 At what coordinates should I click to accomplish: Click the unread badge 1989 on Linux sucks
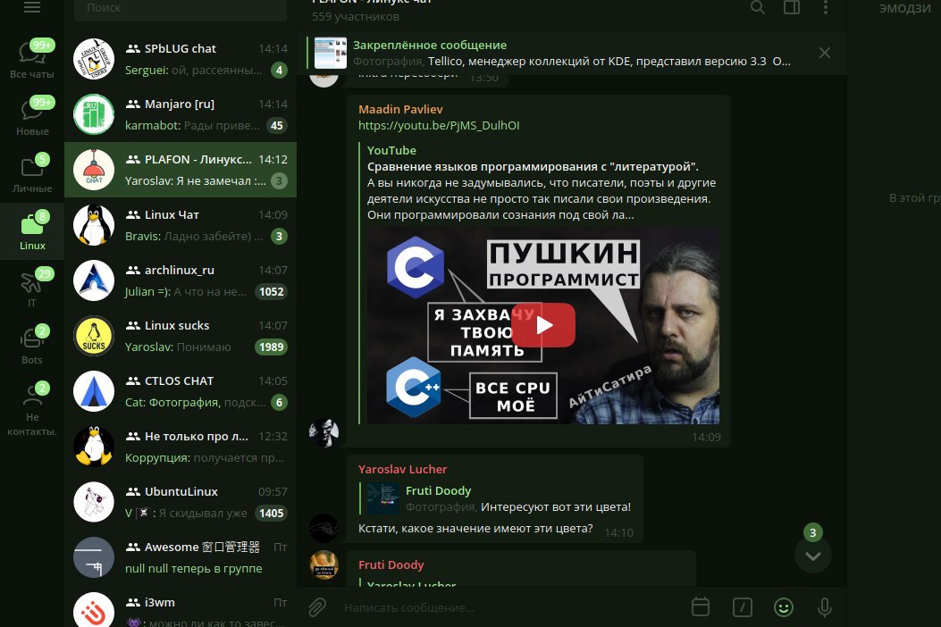[x=272, y=347]
